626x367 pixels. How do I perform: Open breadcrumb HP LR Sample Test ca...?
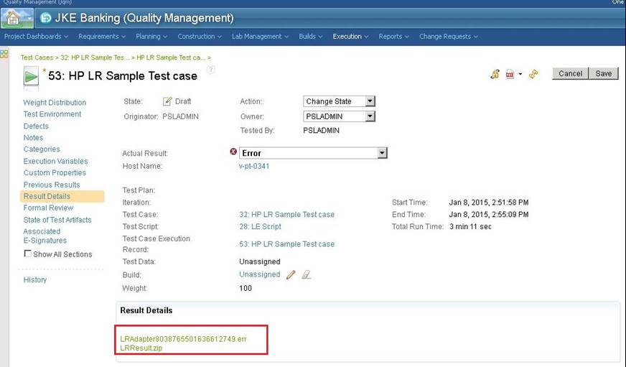[171, 57]
